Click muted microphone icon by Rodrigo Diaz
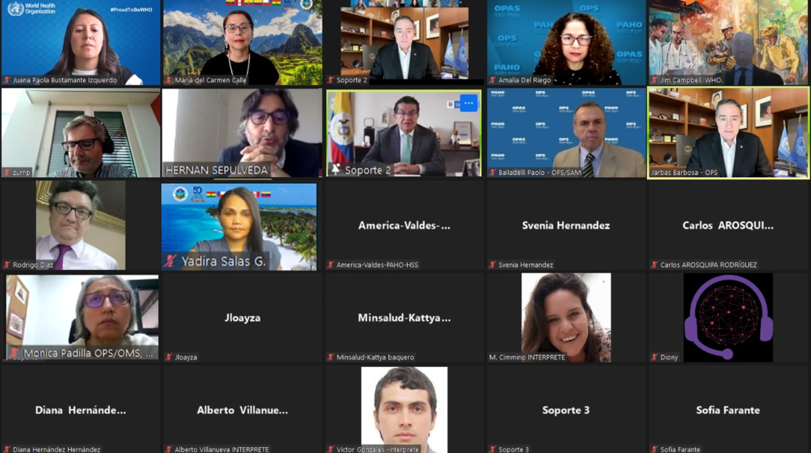Screen dimensions: 811x453 (x=6, y=264)
